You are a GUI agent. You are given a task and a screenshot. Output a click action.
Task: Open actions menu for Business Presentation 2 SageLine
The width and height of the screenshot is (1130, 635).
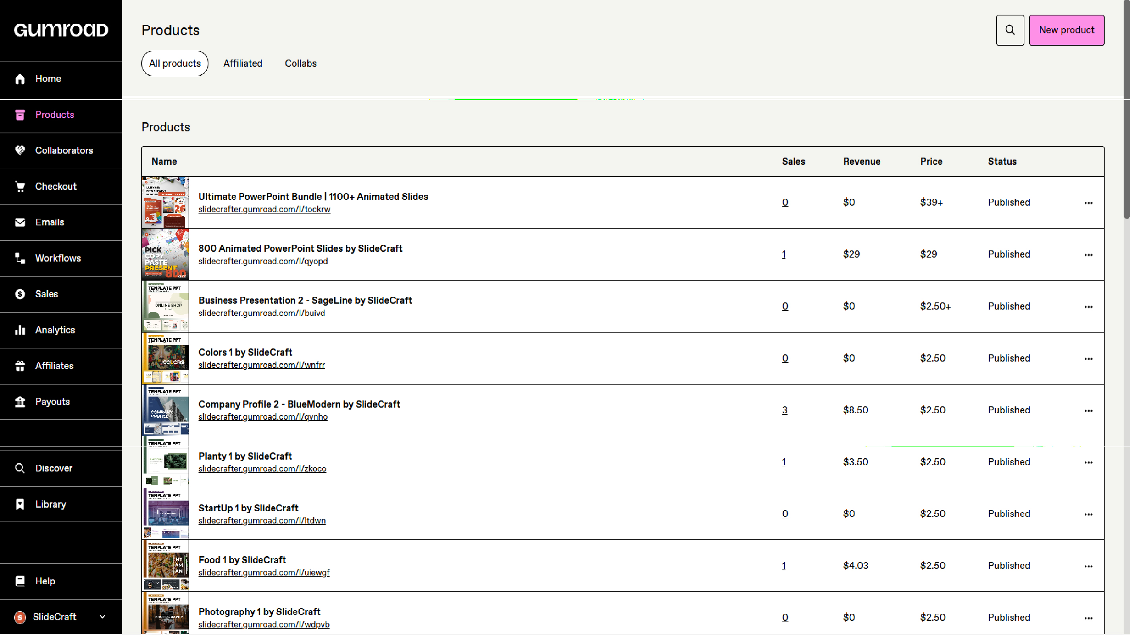1088,307
